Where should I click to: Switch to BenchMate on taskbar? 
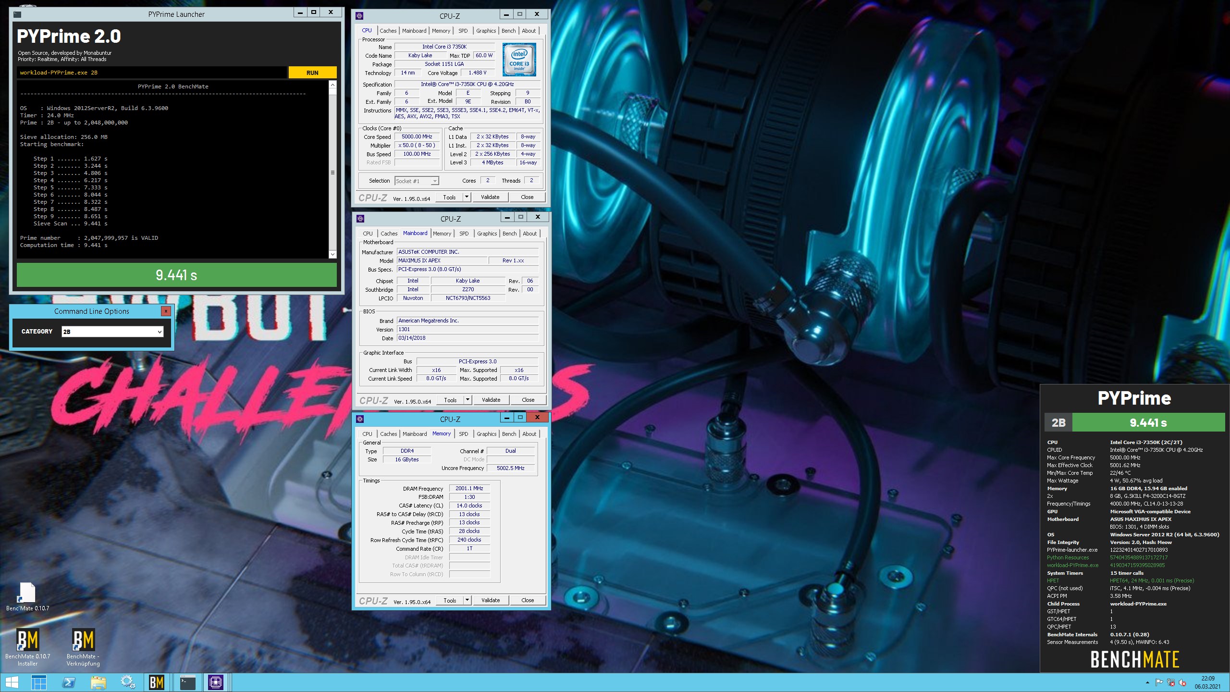point(157,682)
